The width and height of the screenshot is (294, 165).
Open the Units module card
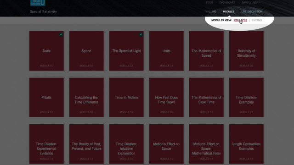point(166,51)
